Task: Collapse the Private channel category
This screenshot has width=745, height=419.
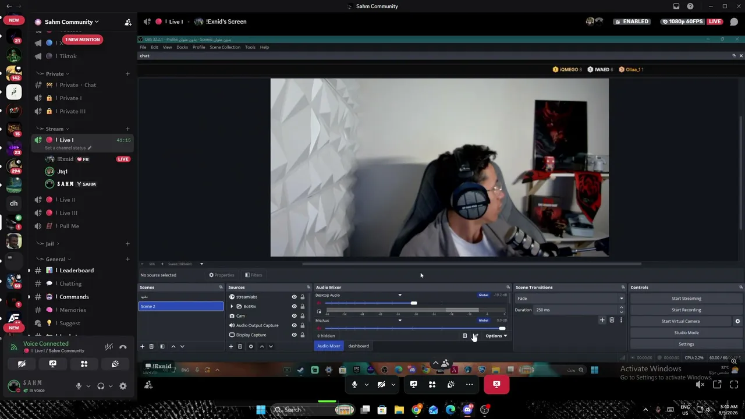Action: [54, 73]
